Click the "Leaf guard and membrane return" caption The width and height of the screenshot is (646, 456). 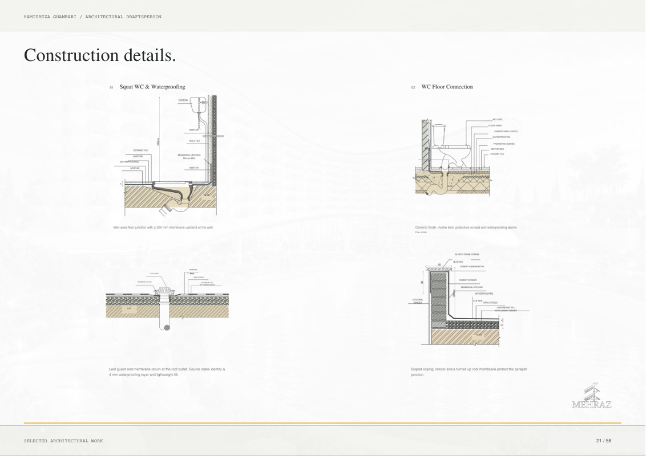[x=167, y=372]
